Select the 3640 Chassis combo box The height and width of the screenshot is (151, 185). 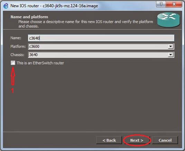(x=101, y=55)
